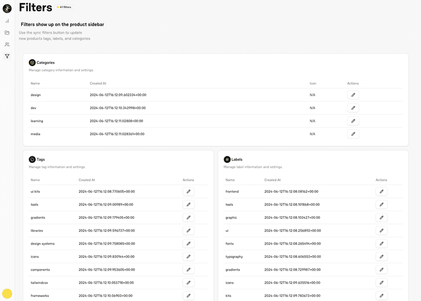The width and height of the screenshot is (421, 301).
Task: Edit the frameworks tag
Action: (189, 295)
